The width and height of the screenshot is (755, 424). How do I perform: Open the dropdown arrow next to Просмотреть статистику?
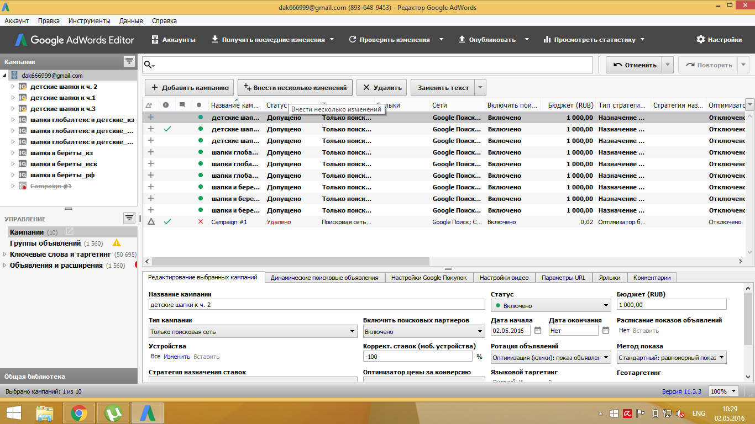[x=642, y=40]
